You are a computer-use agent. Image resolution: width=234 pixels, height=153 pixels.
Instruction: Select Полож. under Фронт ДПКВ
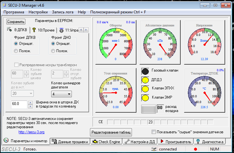pyautogui.click(x=16, y=51)
